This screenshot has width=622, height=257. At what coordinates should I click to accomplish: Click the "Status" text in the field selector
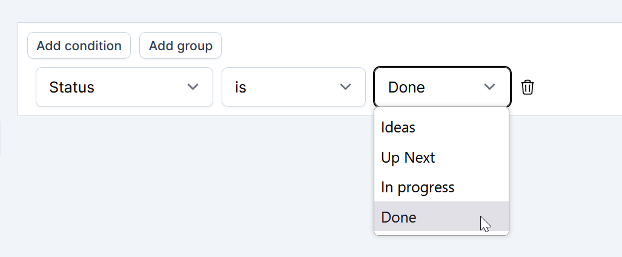pyautogui.click(x=71, y=88)
